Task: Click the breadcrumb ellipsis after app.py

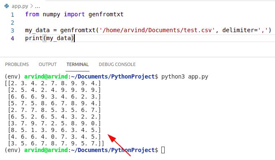Action: click(38, 7)
